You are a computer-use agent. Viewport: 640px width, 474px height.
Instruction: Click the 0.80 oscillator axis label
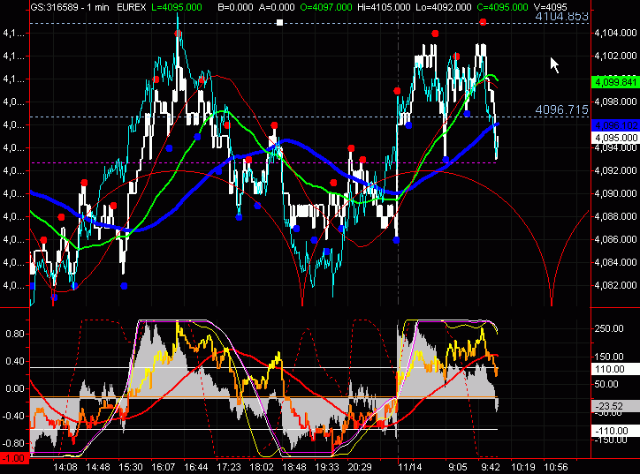15,335
